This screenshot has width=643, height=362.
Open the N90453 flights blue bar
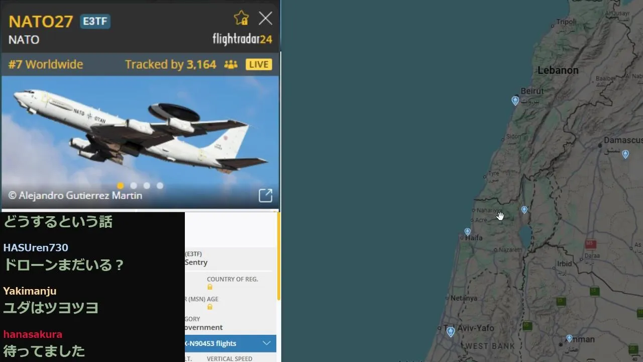pyautogui.click(x=231, y=343)
